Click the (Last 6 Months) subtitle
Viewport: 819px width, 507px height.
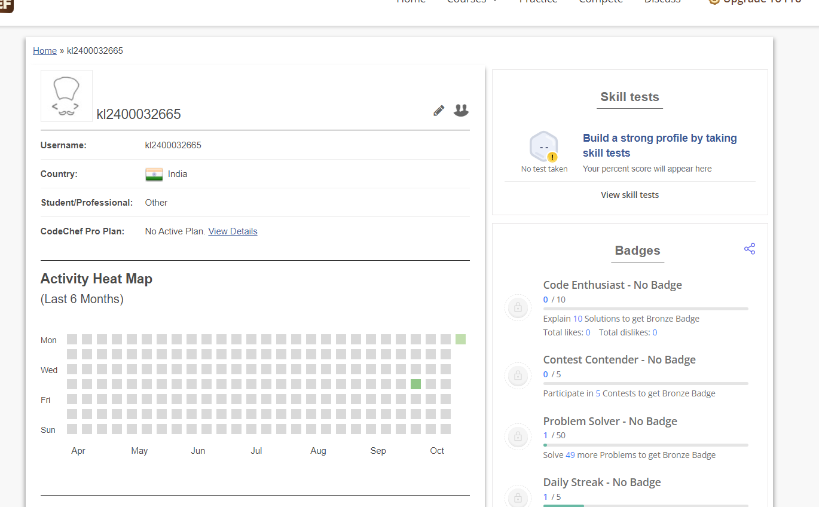tap(82, 299)
